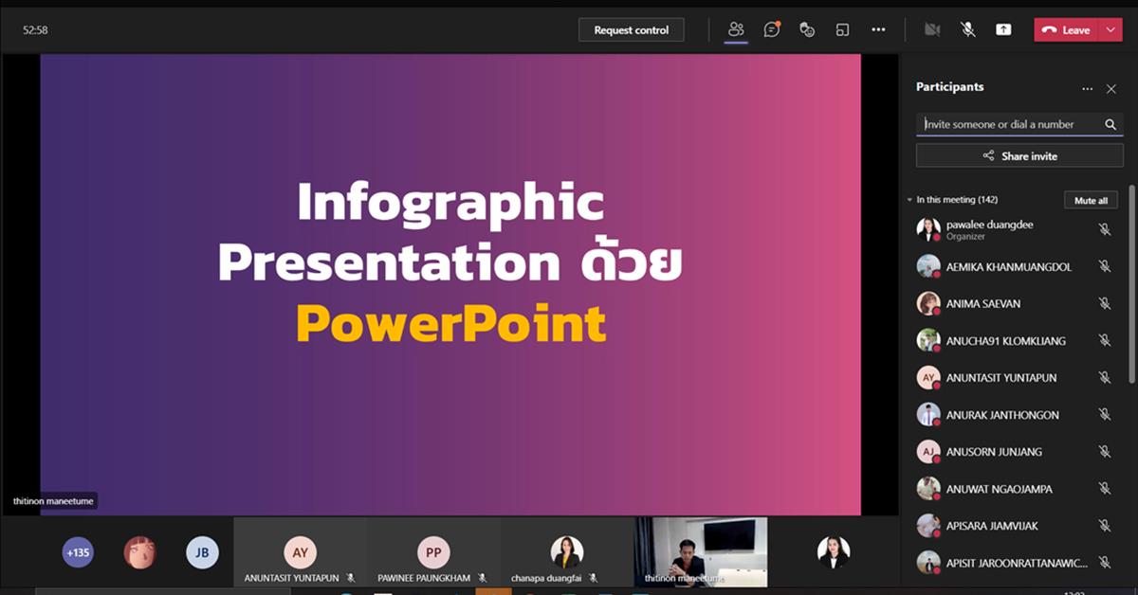1138x595 pixels.
Task: Click the Mute all button
Action: (x=1091, y=200)
